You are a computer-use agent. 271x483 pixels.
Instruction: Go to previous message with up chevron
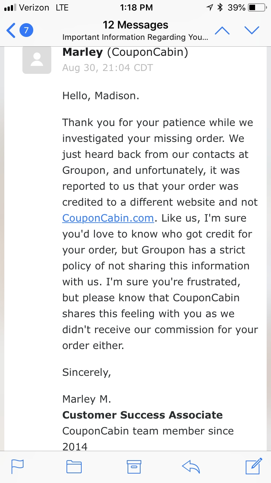(222, 30)
